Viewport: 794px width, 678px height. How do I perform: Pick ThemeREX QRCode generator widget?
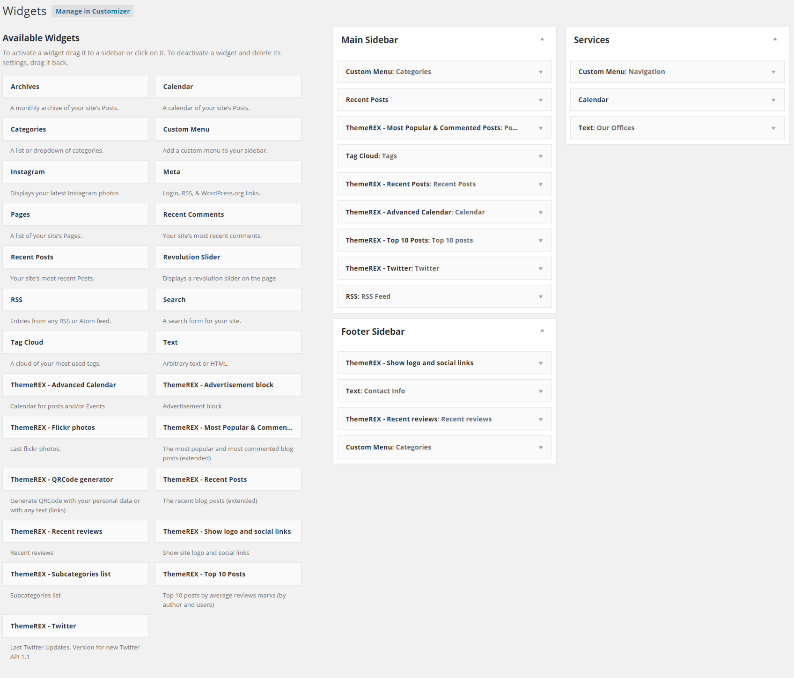click(x=75, y=479)
